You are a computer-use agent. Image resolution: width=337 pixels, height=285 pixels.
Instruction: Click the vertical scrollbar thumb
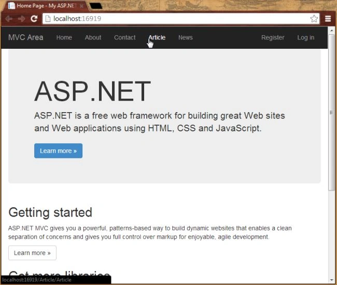click(x=331, y=112)
